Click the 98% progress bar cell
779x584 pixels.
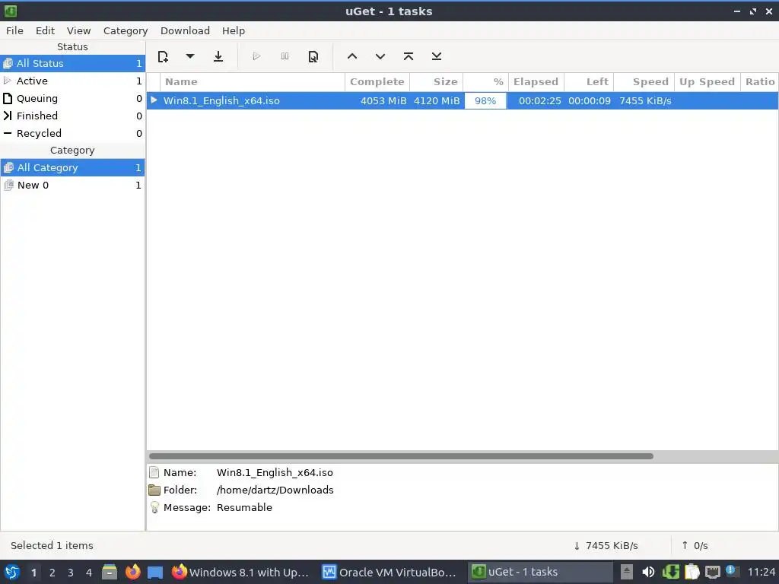485,101
